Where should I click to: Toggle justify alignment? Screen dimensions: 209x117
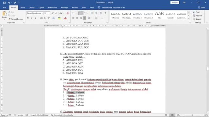coord(84,18)
